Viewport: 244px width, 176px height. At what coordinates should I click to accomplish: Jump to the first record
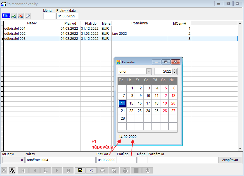[x=23, y=170]
